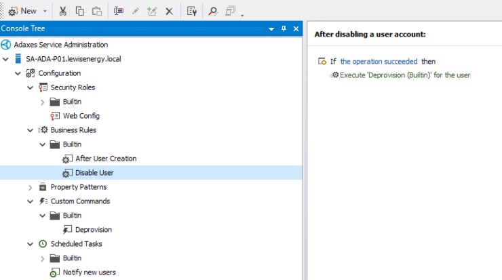The width and height of the screenshot is (502, 280).
Task: Click server icon beside SA-ADA-P01
Action: 18,58
